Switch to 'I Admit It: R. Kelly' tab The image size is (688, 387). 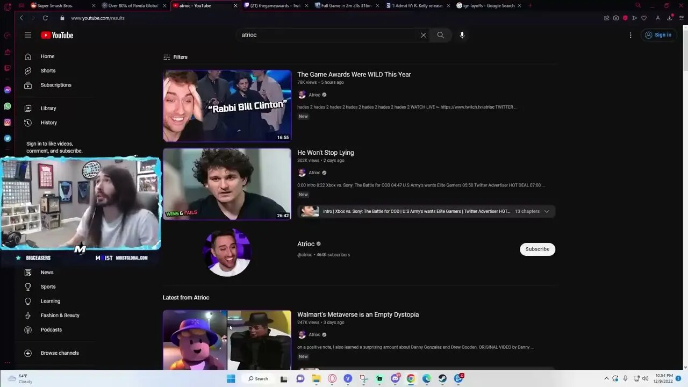[x=418, y=5]
